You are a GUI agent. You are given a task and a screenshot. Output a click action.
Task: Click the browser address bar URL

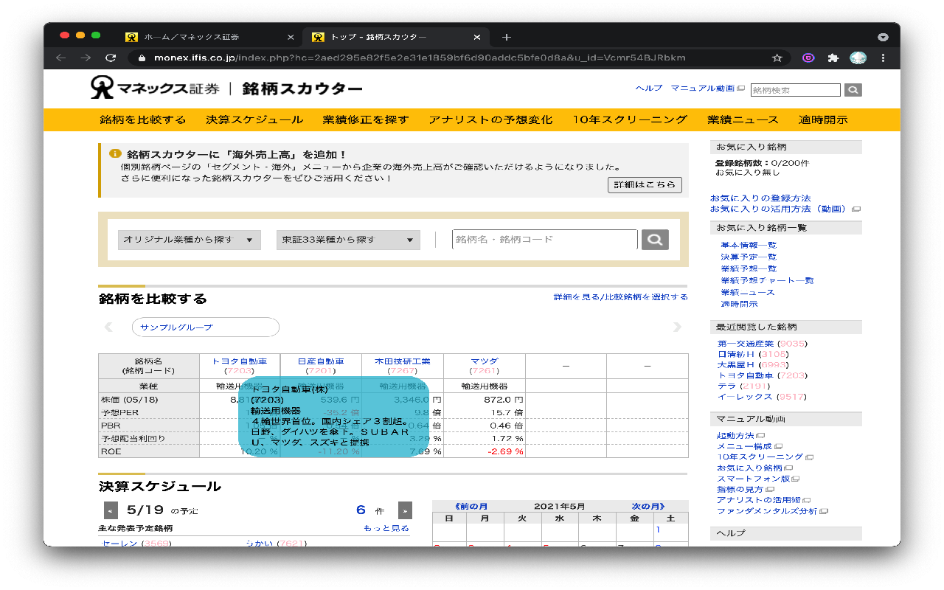tap(420, 58)
